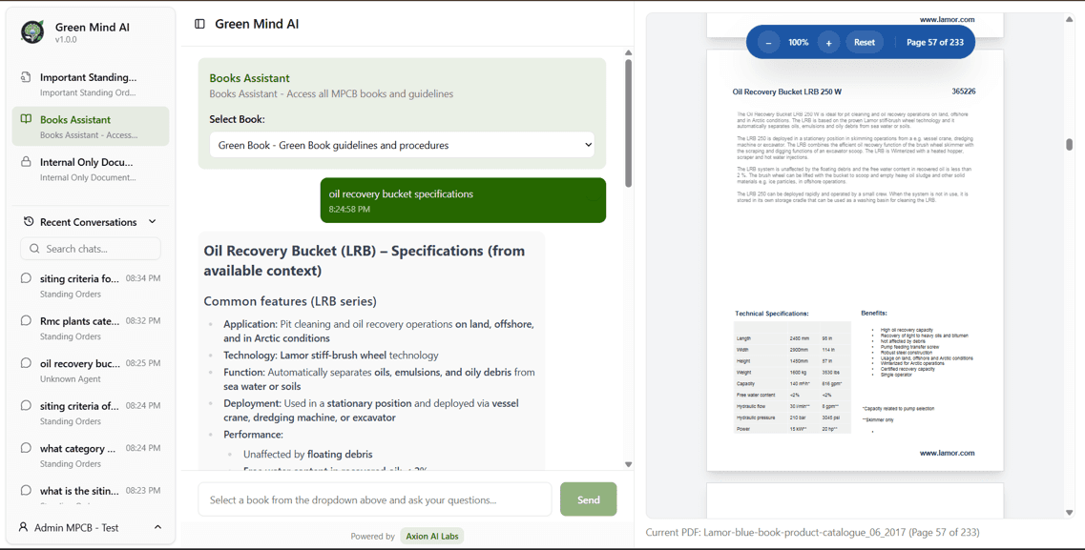Click chat scroll down arrow
Image resolution: width=1085 pixels, height=550 pixels.
click(628, 464)
